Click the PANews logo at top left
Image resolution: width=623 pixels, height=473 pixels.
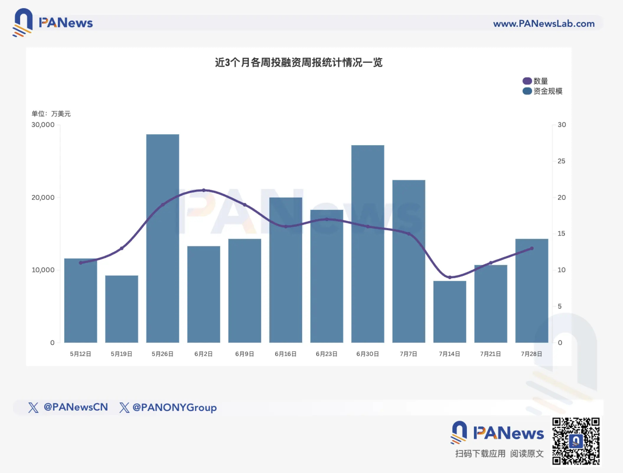53,22
